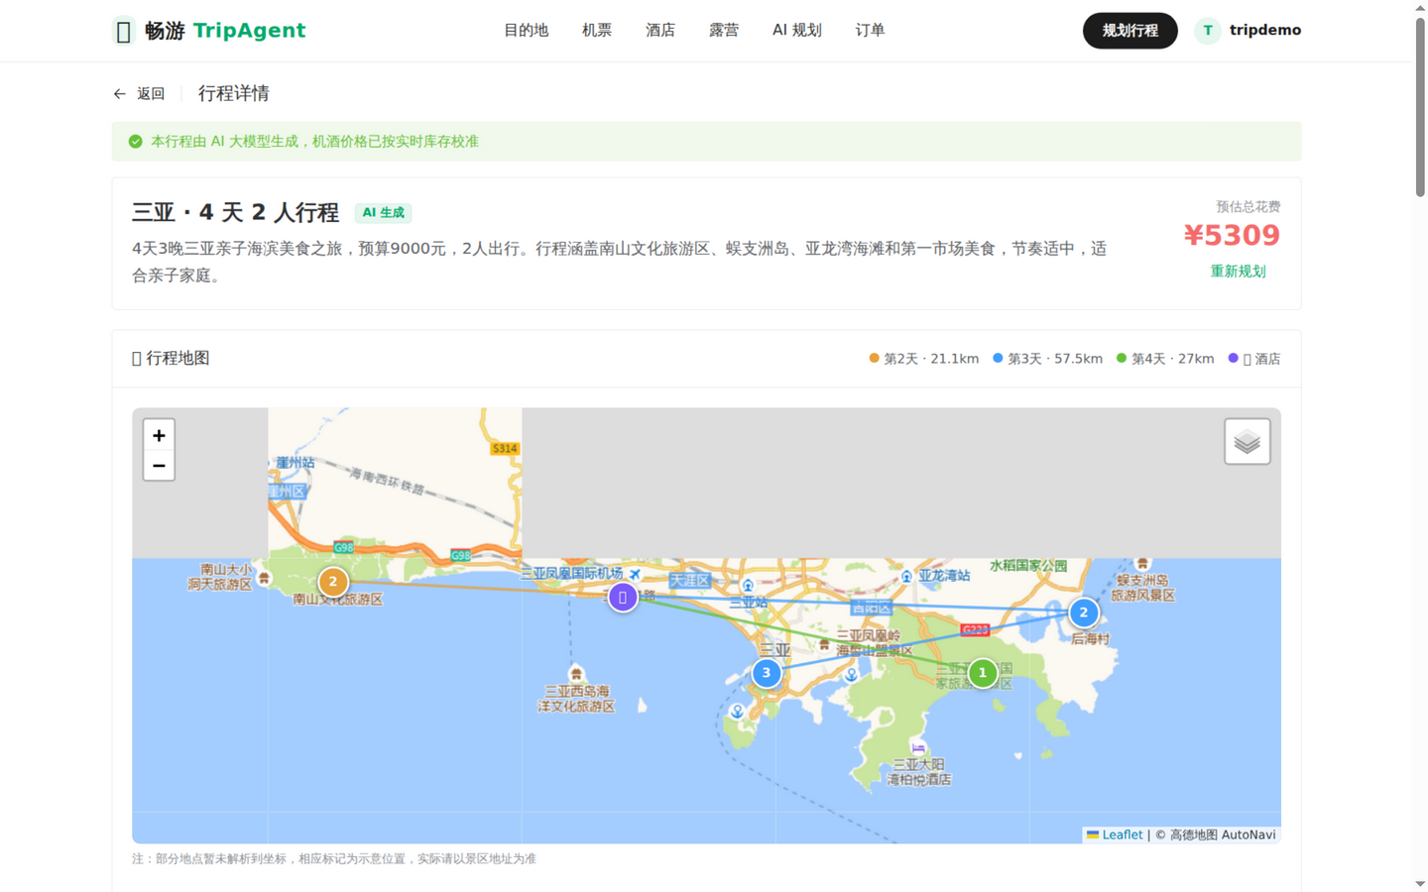This screenshot has height=892, width=1428.
Task: Click the 三亚凤凰国际机场 airplane icon
Action: pyautogui.click(x=635, y=574)
